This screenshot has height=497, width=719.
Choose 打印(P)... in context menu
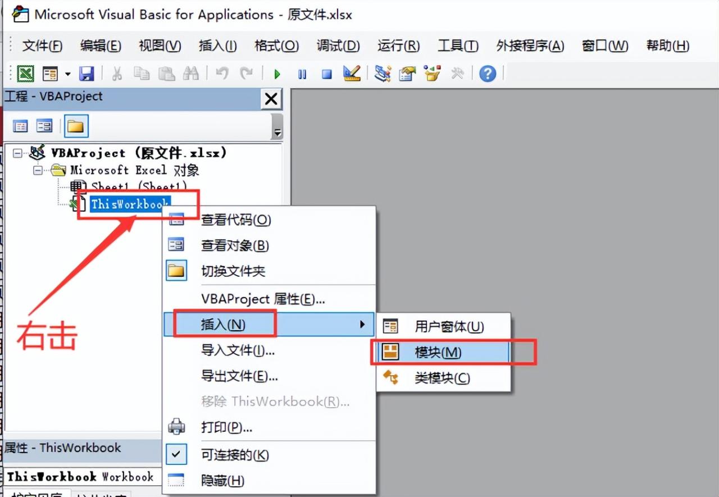point(270,427)
